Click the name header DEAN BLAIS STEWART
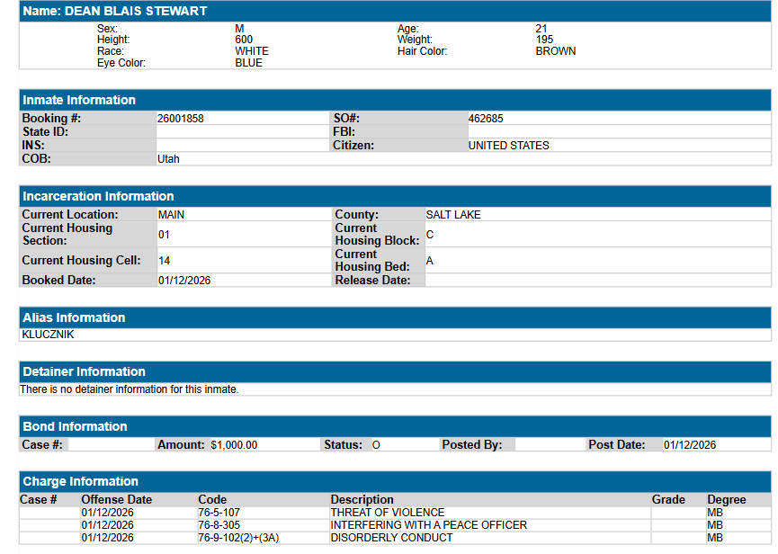Viewport: 778px width, 554px height. pyautogui.click(x=115, y=12)
